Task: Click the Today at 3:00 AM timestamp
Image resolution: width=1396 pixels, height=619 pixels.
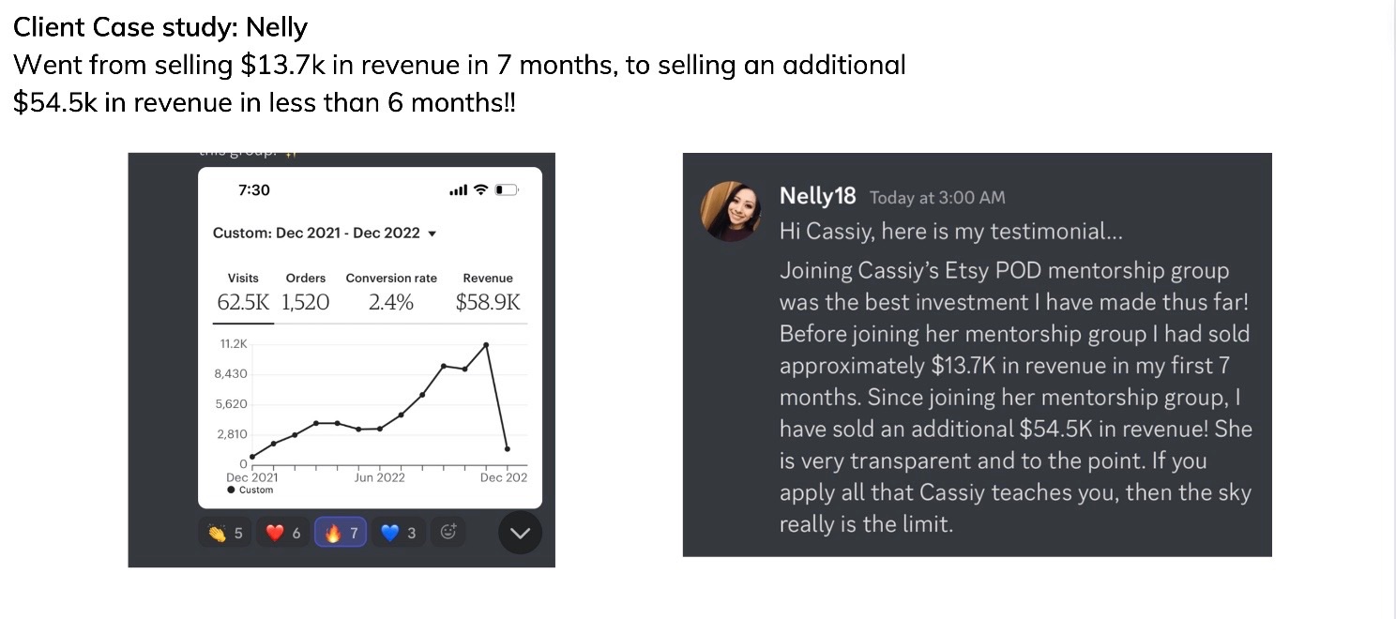Action: point(937,198)
